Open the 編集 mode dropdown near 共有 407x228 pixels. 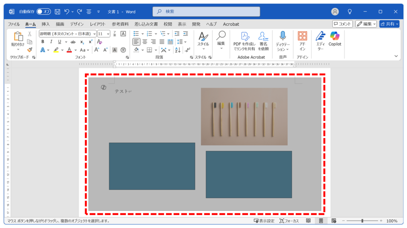366,24
